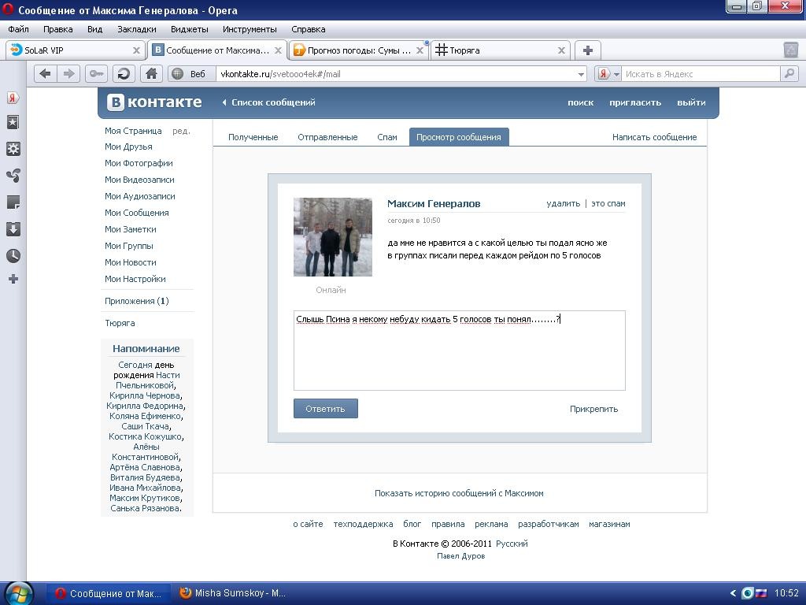Go forward with the forward arrow button

click(x=68, y=73)
